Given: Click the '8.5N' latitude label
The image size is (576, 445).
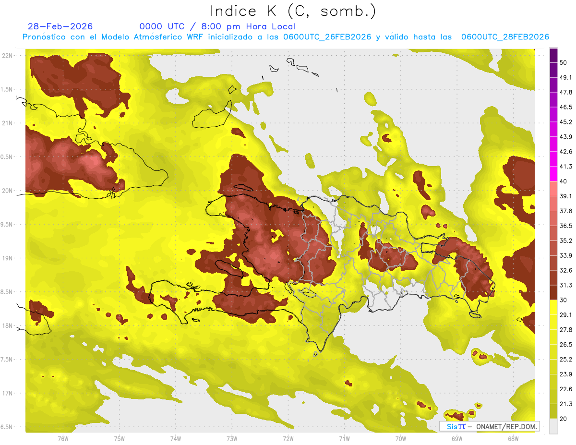Looking at the screenshot, I should click(x=7, y=292).
